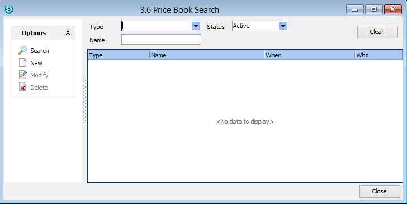Select the New option label

(x=36, y=63)
